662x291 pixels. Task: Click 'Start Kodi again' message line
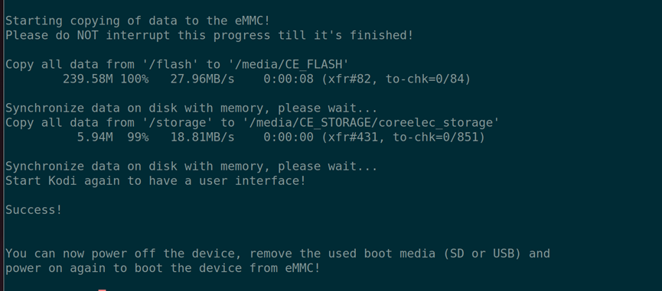point(155,181)
